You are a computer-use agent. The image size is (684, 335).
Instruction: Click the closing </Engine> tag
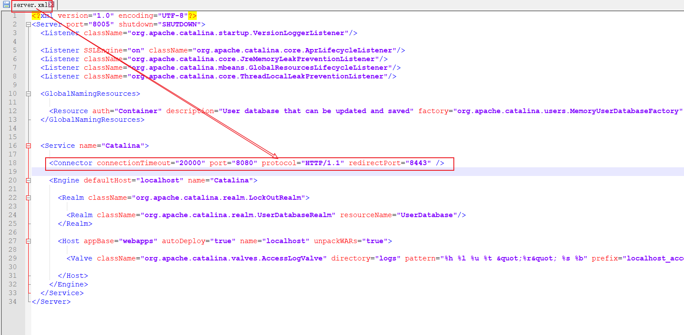point(69,284)
